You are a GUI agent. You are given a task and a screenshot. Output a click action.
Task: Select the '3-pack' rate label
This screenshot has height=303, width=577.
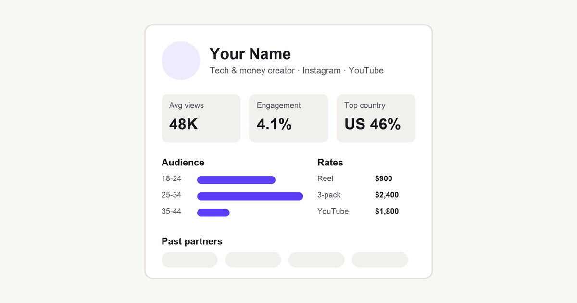coord(329,195)
